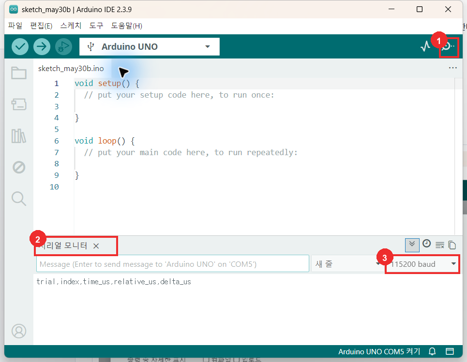The width and height of the screenshot is (467, 362).
Task: Click the serial message input field
Action: [172, 264]
